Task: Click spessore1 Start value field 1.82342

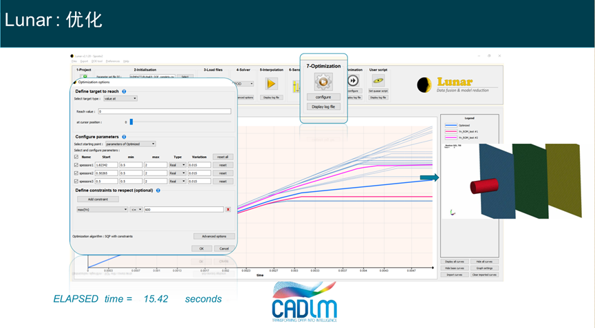Action: (x=106, y=165)
